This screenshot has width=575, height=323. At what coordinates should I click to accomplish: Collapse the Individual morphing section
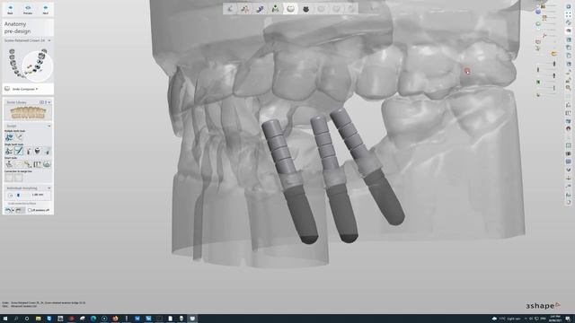49,188
